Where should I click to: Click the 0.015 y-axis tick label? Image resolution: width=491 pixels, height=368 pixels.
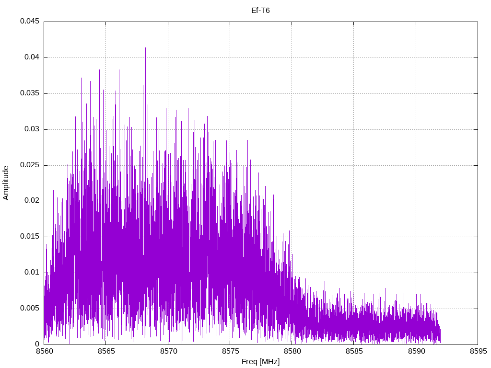[30, 237]
